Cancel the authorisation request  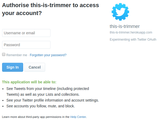[35, 67]
